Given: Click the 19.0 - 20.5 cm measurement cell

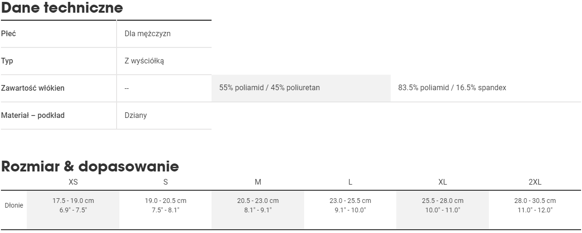Looking at the screenshot, I should pyautogui.click(x=165, y=205).
